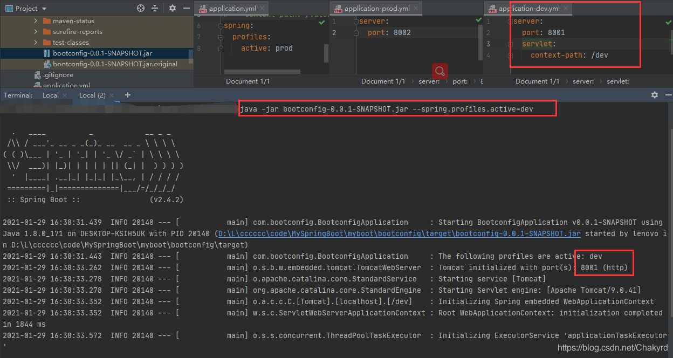Open the Project view dropdown arrow
The image size is (673, 358).
[44, 8]
